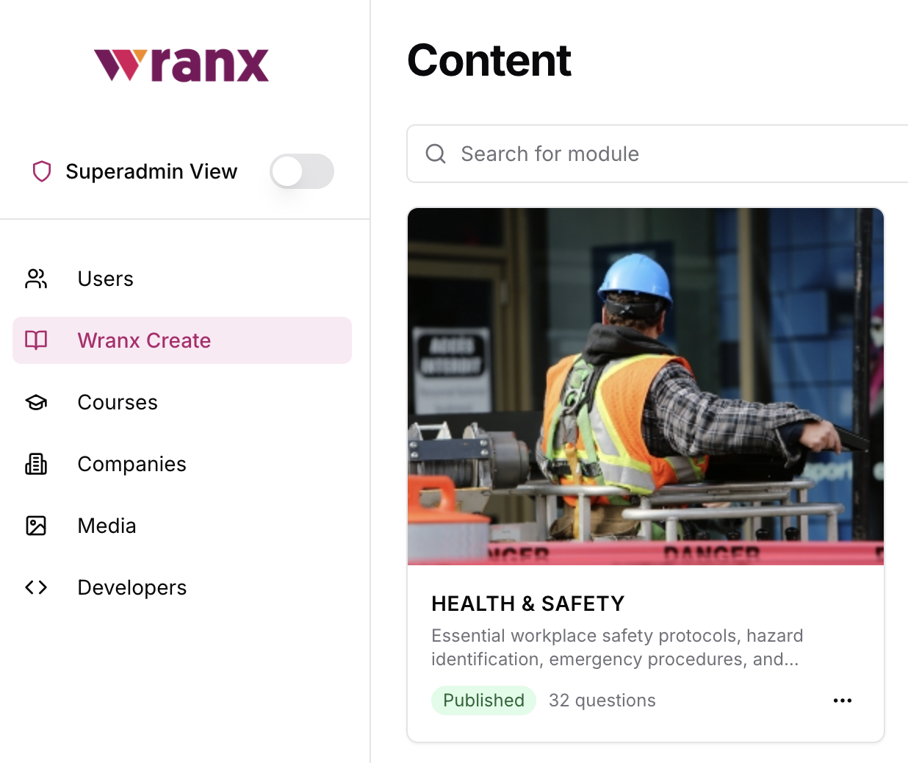Open the Users menu item

click(182, 279)
